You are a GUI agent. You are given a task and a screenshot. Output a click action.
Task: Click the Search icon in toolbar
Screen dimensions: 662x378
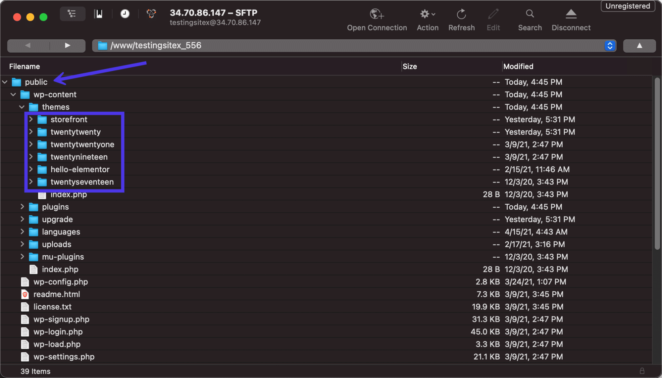tap(530, 16)
